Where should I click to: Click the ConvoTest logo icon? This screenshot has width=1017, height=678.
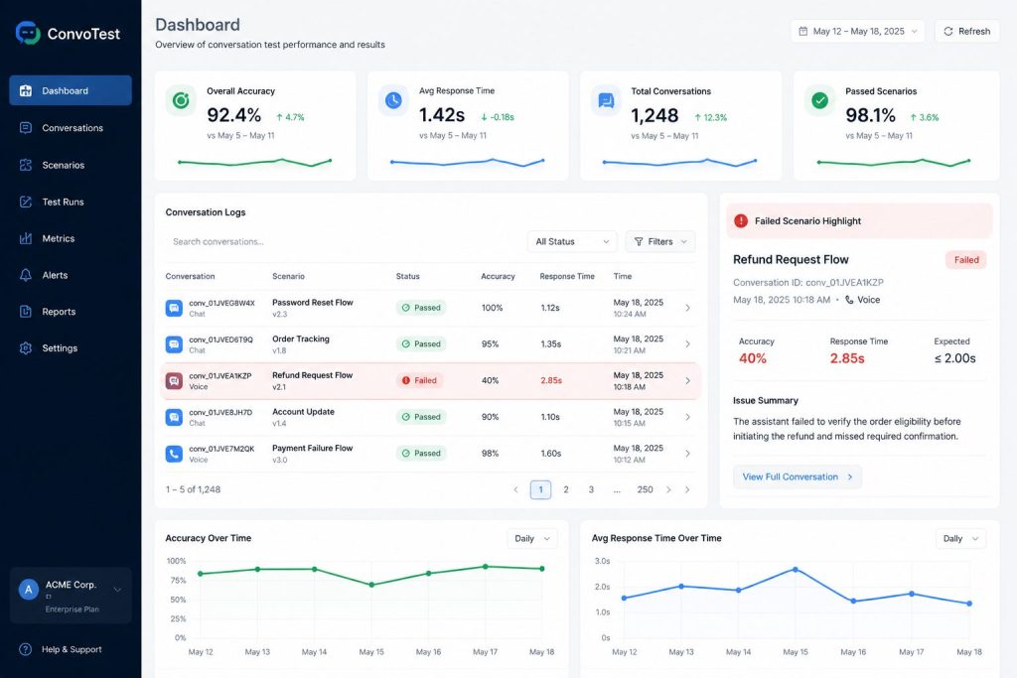tap(28, 33)
